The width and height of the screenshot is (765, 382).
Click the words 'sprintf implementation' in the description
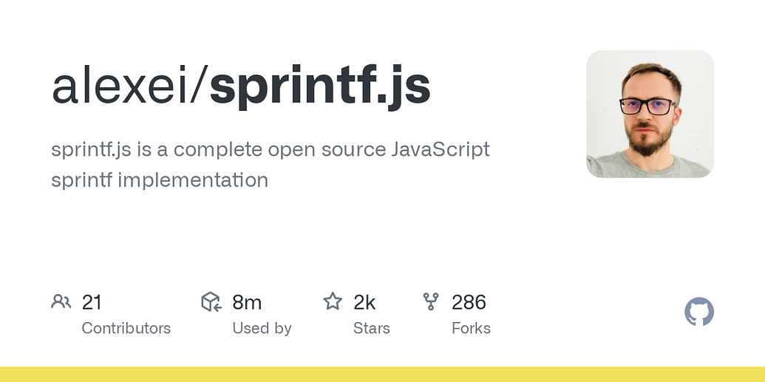point(160,180)
